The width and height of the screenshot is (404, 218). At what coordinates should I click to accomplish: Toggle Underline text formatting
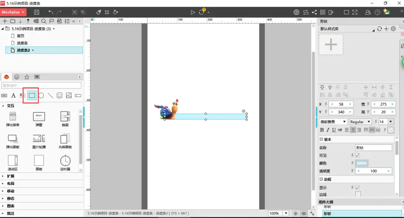[x=334, y=130]
